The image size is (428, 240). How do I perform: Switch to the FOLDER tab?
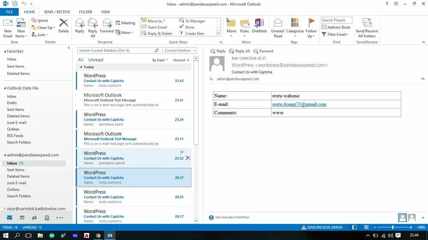click(86, 12)
